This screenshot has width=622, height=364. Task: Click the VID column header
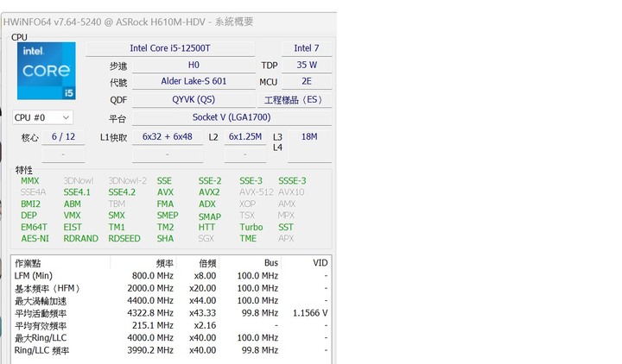tap(306, 263)
